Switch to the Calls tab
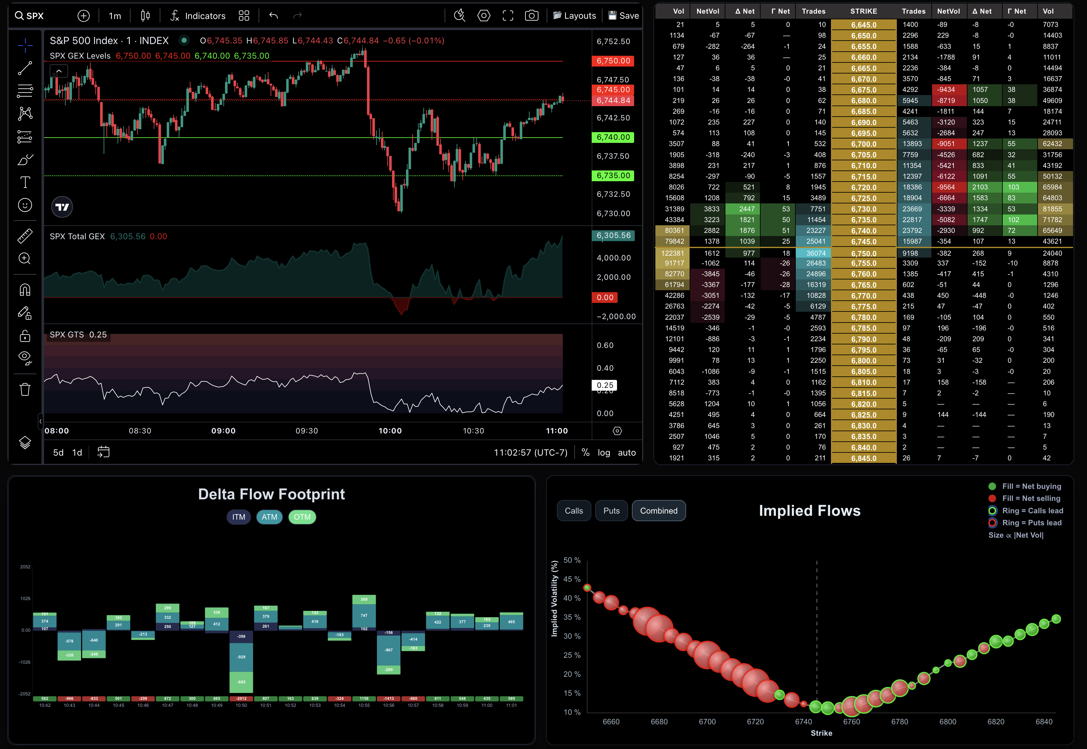Screen dimensions: 1087x749 [574, 511]
